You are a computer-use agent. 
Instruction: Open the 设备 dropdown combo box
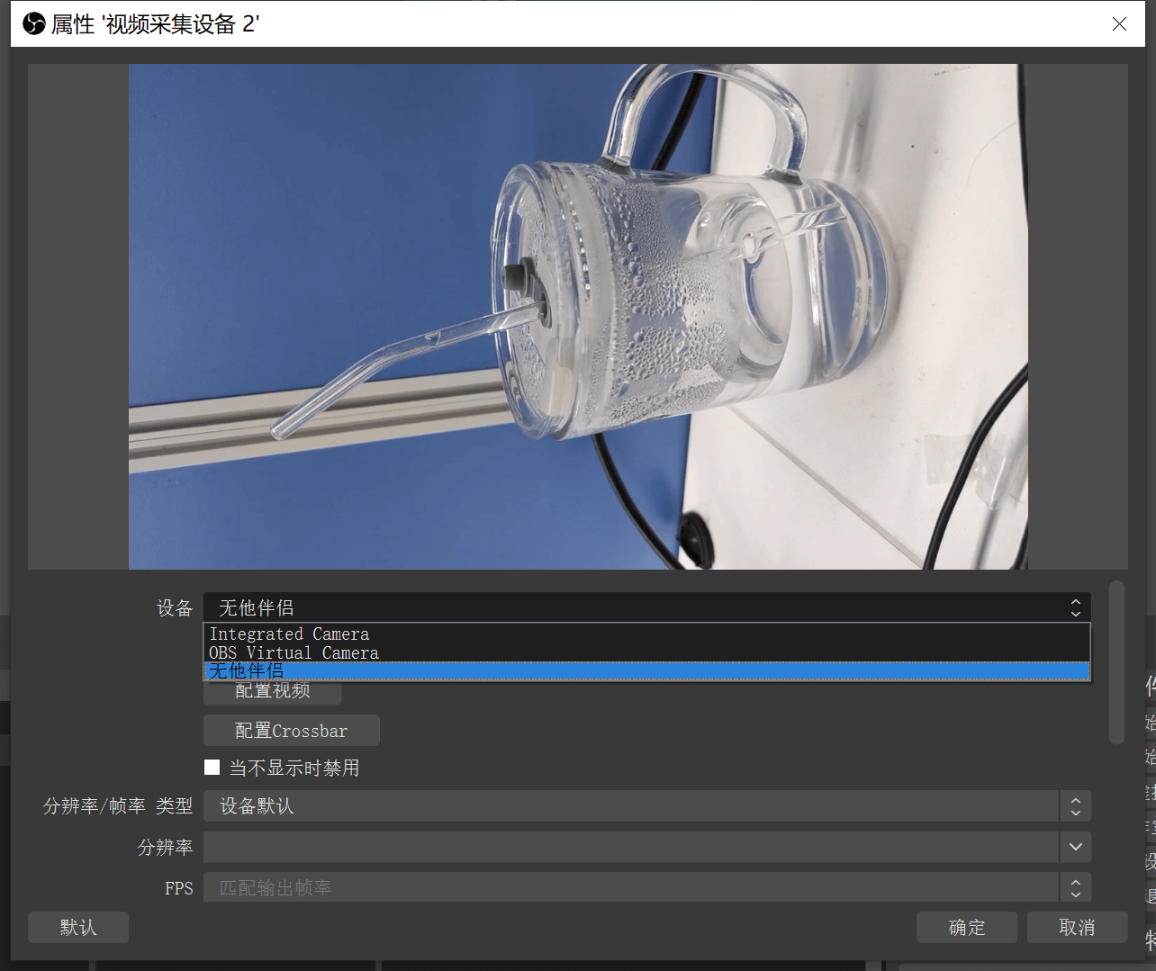pyautogui.click(x=646, y=607)
